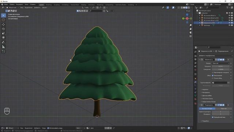Click the blue Z axis on navigation gizmo
Viewport: 234px width, 132px height.
pyautogui.click(x=187, y=15)
